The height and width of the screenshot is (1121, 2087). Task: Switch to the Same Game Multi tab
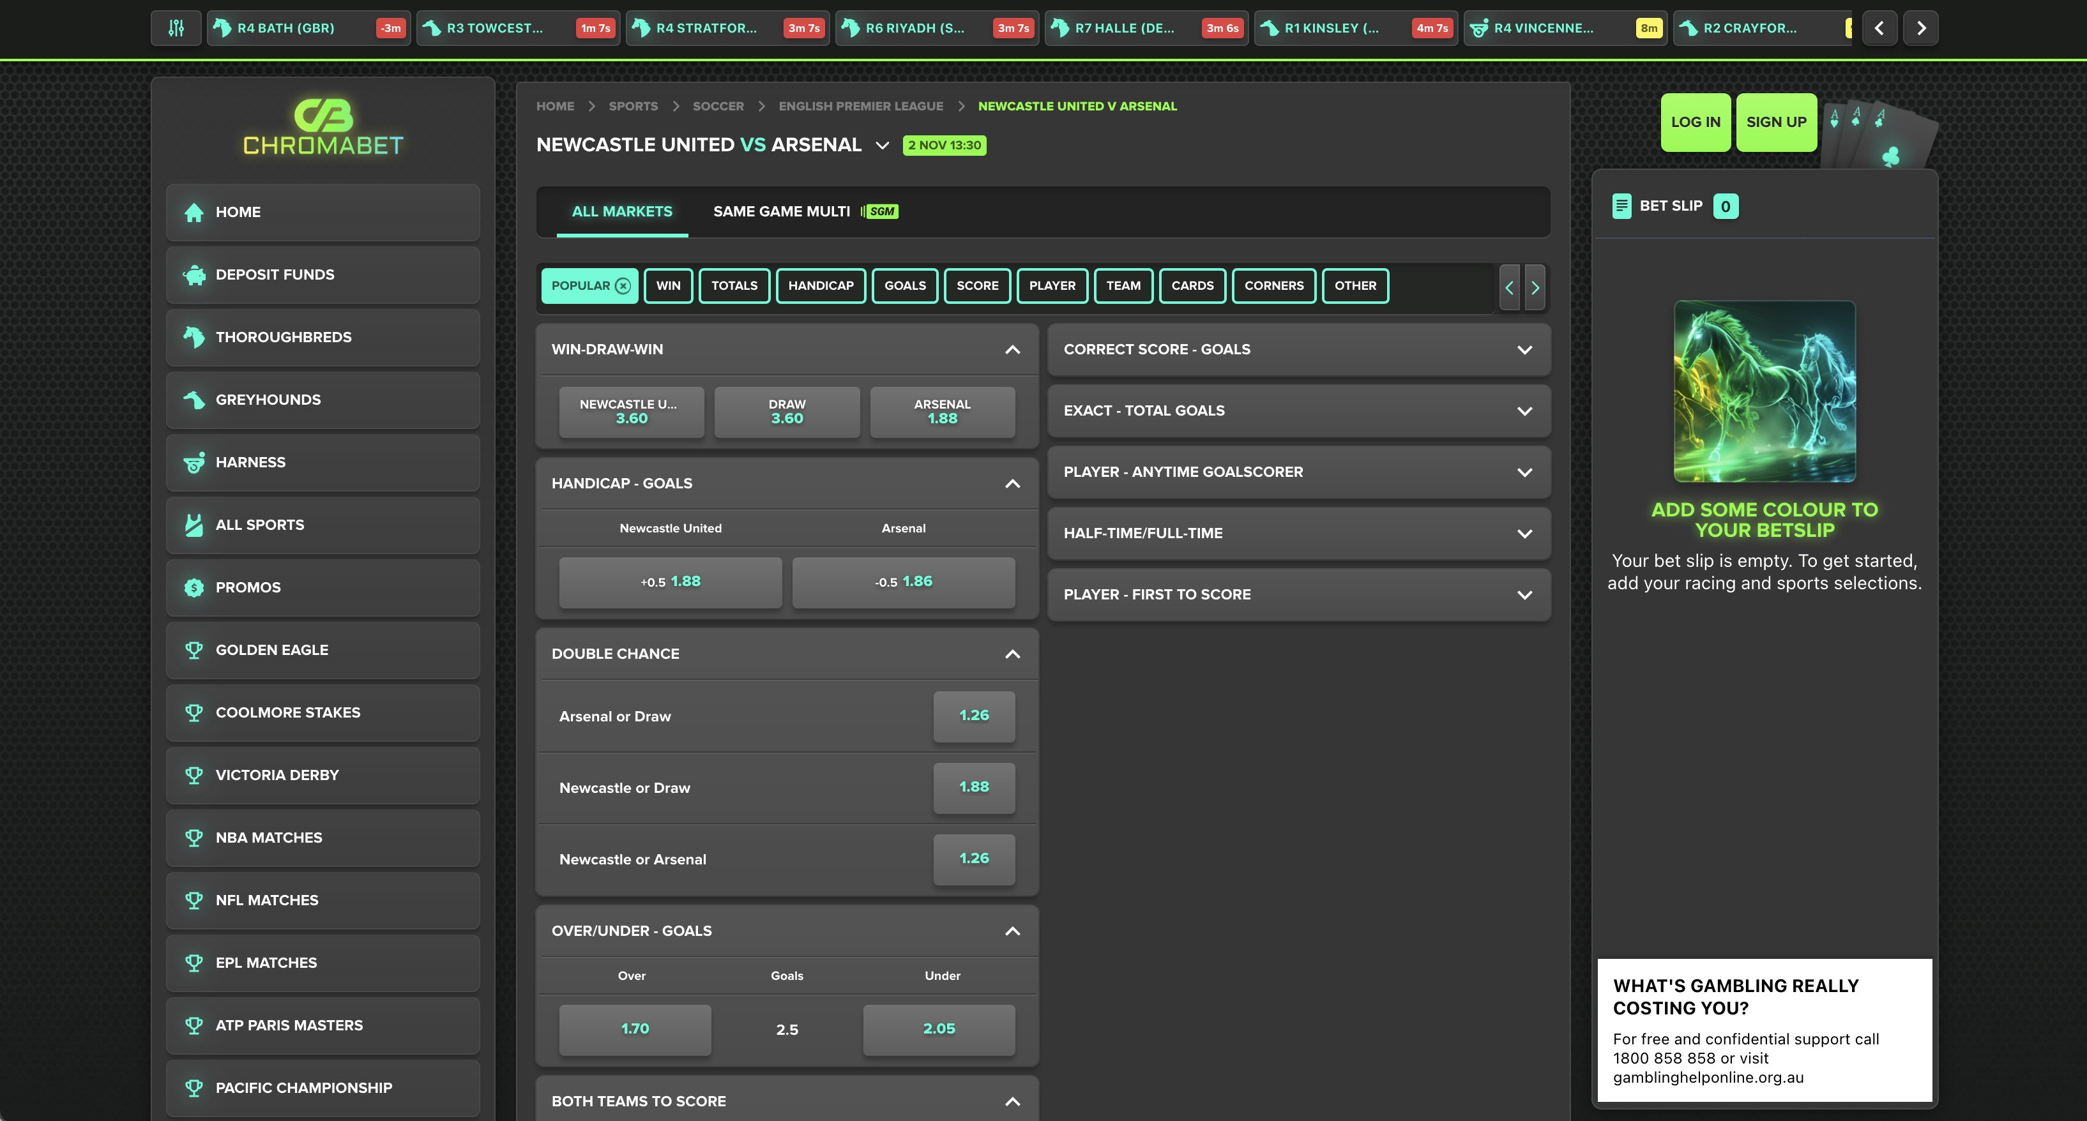(x=805, y=211)
